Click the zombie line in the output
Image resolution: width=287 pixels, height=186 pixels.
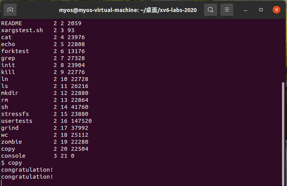pos(12,142)
